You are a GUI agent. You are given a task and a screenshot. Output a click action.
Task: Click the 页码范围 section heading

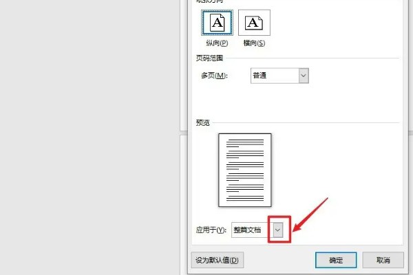click(x=209, y=58)
